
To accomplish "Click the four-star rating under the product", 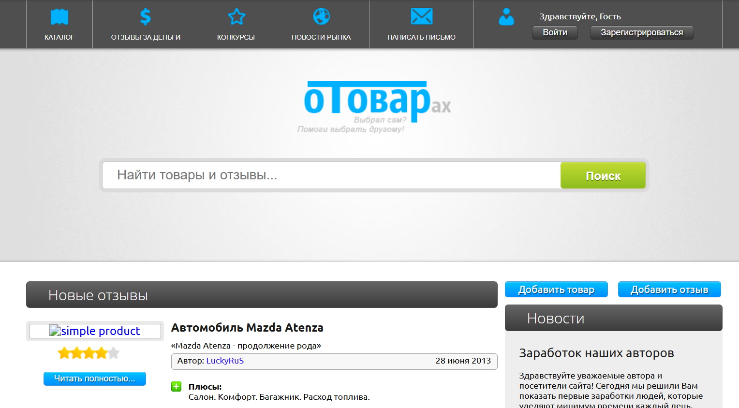I will pos(89,353).
